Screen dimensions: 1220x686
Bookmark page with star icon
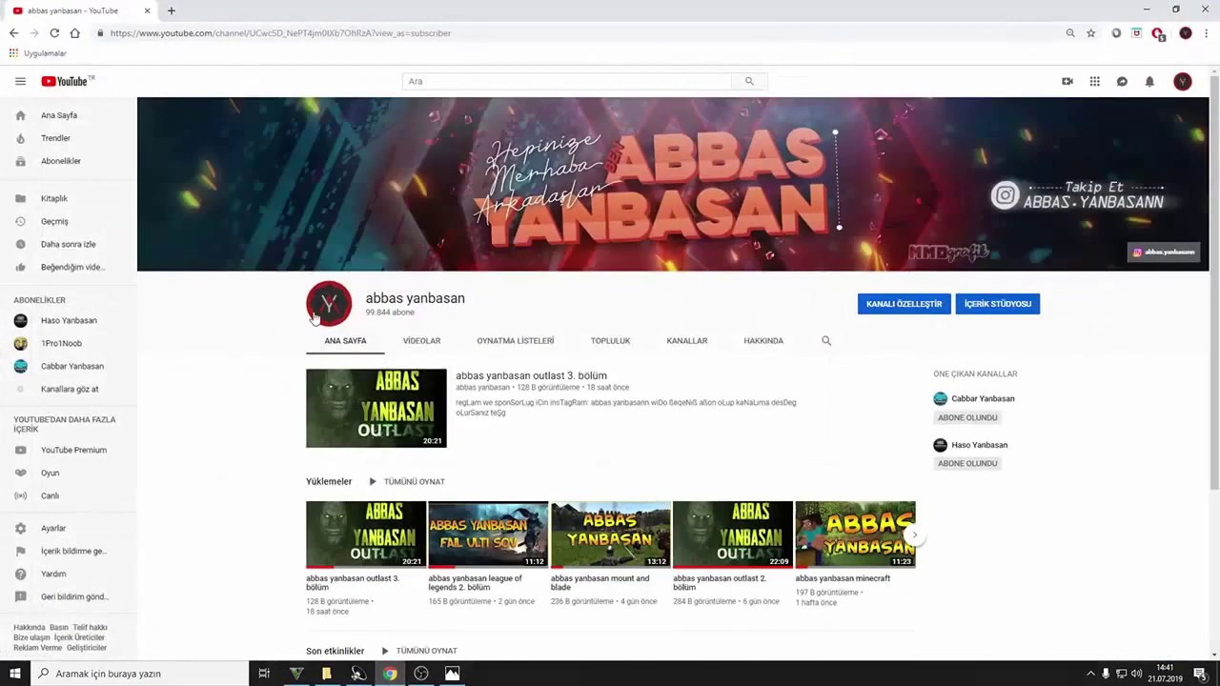(x=1090, y=33)
